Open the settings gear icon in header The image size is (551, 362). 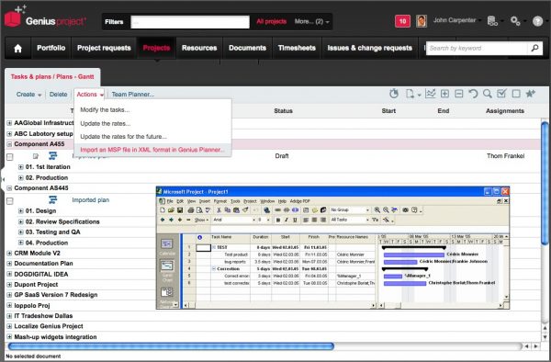pos(515,21)
